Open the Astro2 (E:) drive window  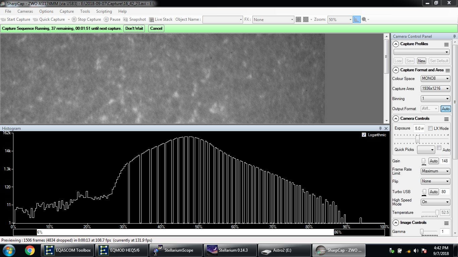tap(285, 250)
